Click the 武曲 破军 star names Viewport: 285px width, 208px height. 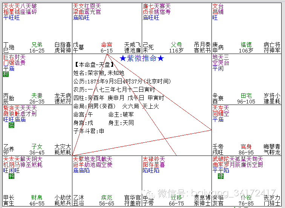coord(218,162)
